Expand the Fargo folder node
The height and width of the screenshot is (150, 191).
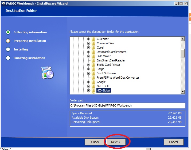click(x=89, y=69)
